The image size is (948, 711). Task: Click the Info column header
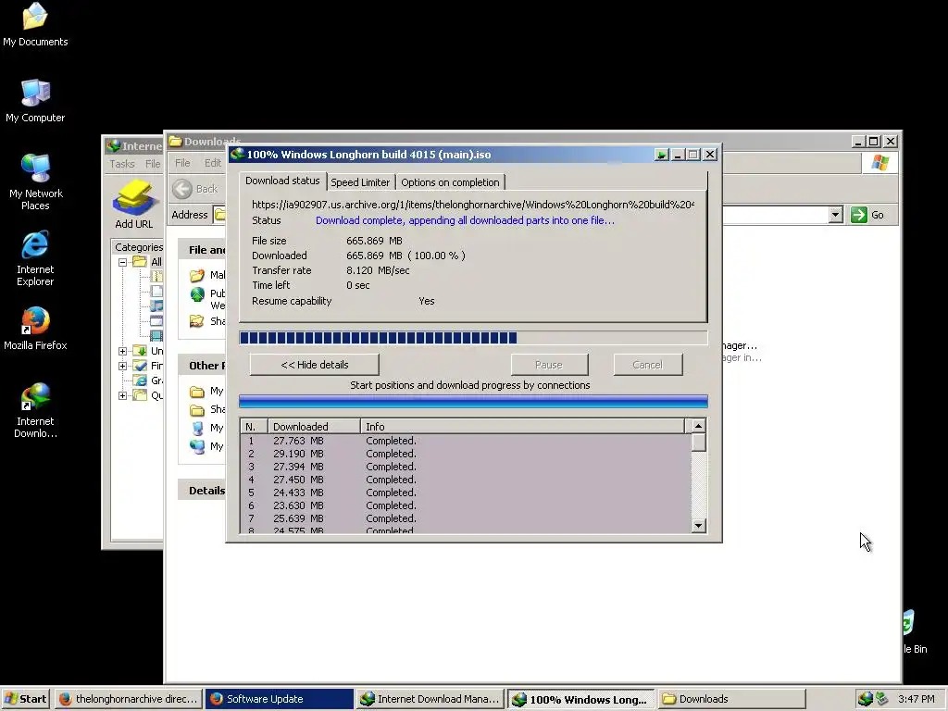click(x=522, y=426)
